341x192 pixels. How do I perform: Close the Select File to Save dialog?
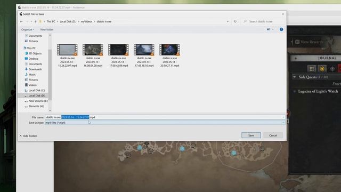pyautogui.click(x=283, y=14)
